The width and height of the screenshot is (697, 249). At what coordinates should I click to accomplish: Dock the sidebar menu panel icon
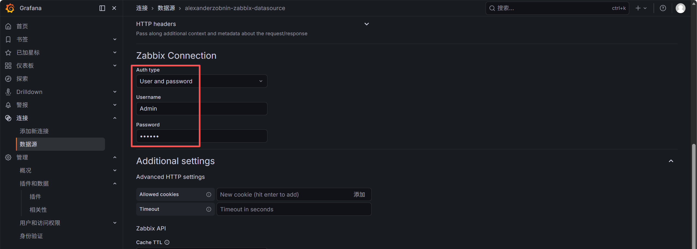(102, 8)
